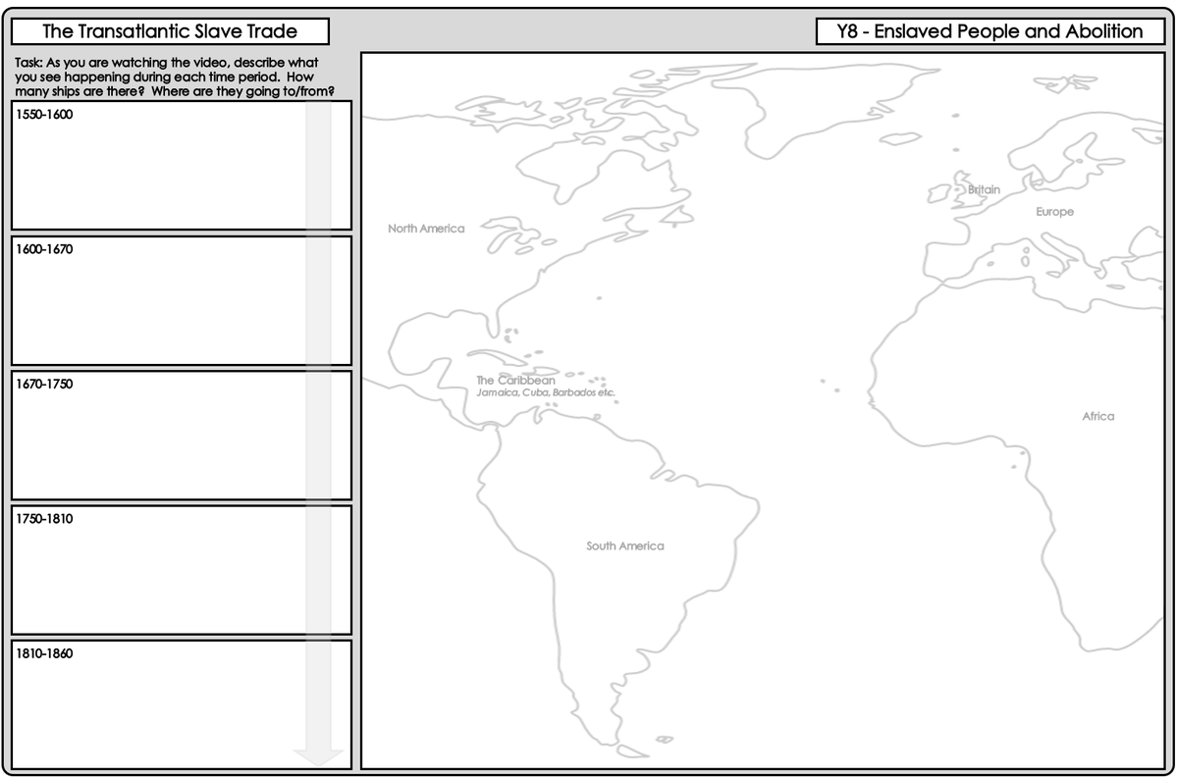The height and width of the screenshot is (777, 1178).
Task: Click the 'North America' map label
Action: pyautogui.click(x=426, y=229)
